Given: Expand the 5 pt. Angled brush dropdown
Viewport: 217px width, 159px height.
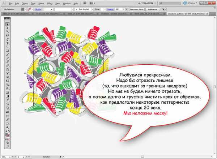Looking at the screenshot, I should pyautogui.click(x=93, y=8).
